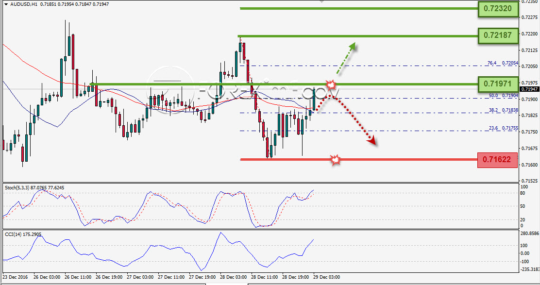540x285 pixels.
Task: Click the 76.4 0.72054 Fibonacci label
Action: tap(503, 63)
